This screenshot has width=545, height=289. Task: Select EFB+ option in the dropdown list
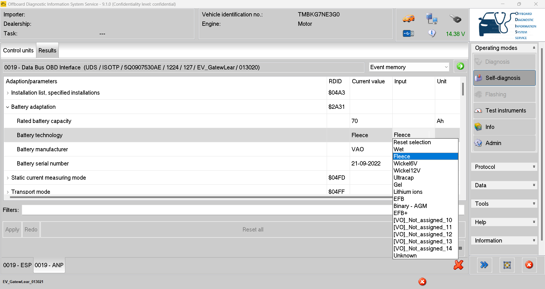point(401,213)
